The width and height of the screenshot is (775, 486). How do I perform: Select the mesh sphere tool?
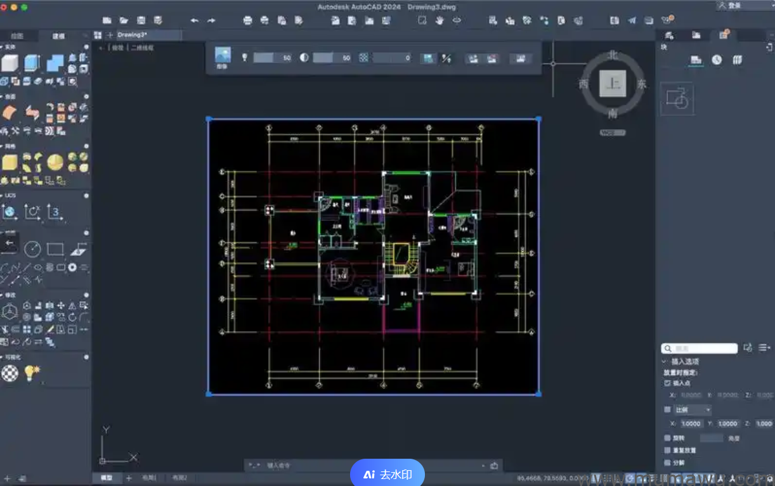(x=55, y=162)
